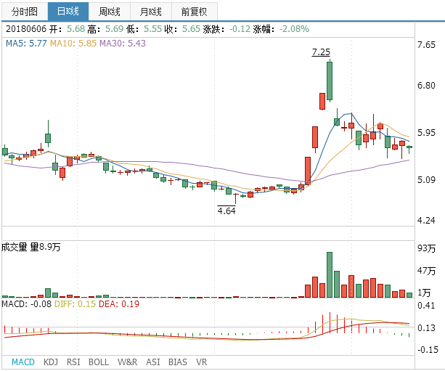The width and height of the screenshot is (445, 371).
Task: Open the 周K线 tab
Action: coord(110,12)
